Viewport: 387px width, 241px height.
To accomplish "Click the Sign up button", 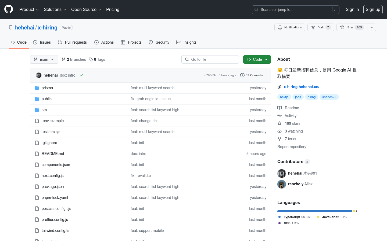I will 373,9.
